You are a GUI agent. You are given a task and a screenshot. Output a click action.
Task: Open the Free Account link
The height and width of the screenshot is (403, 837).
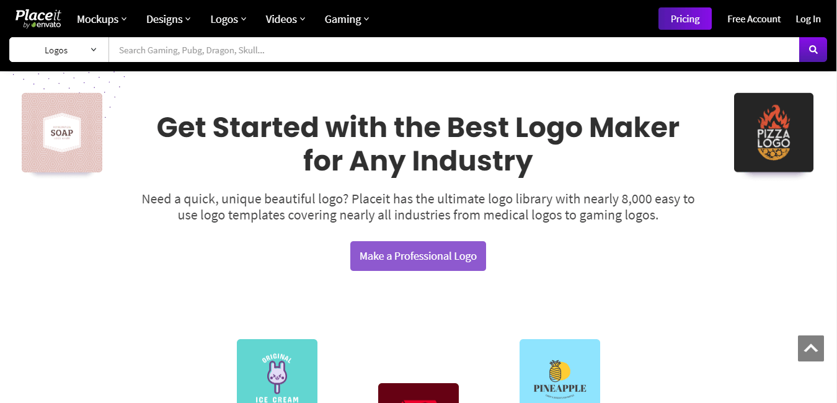[754, 19]
